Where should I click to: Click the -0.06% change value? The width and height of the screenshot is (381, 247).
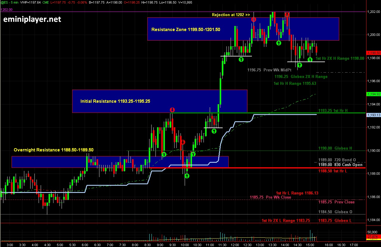point(81,3)
